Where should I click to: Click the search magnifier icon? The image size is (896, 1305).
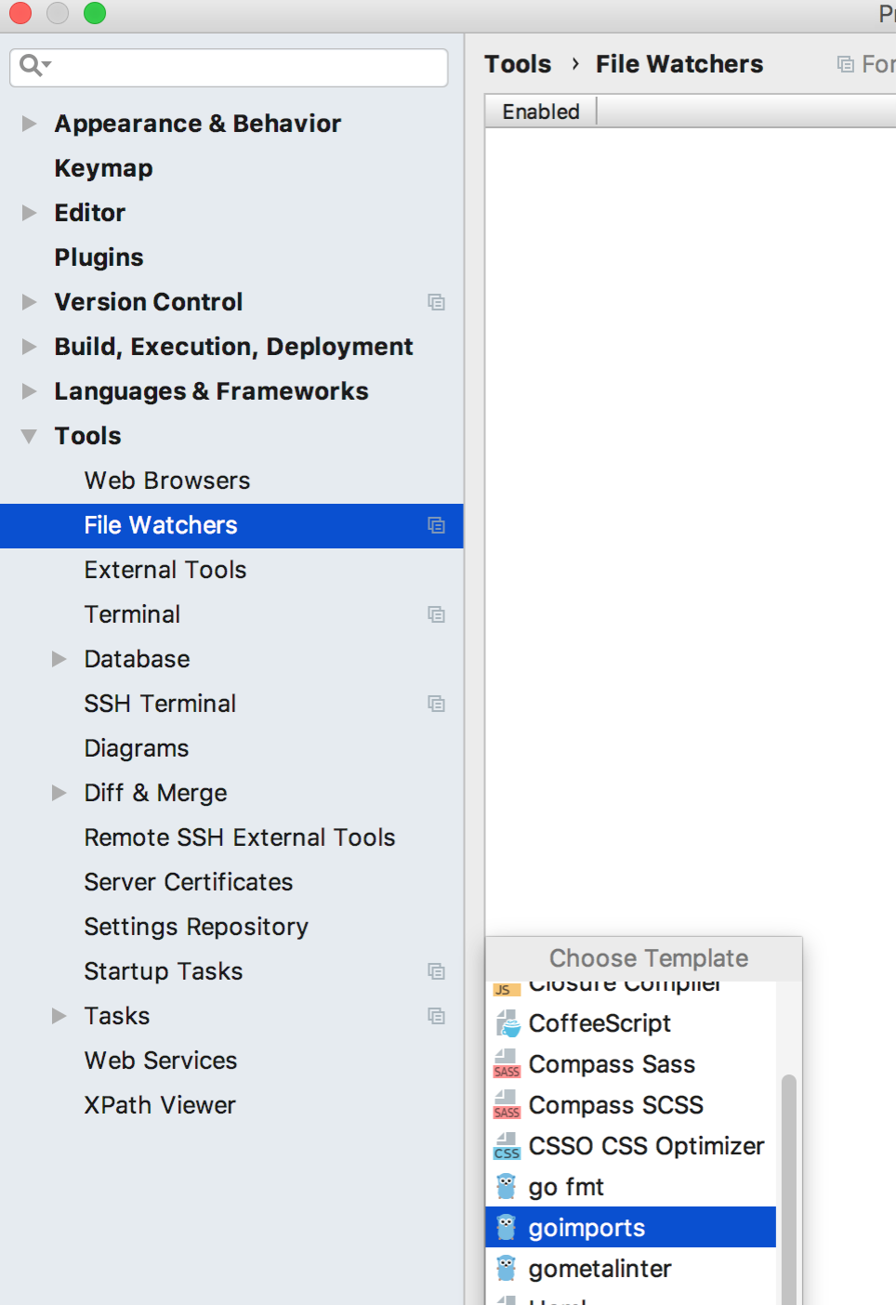click(x=32, y=65)
